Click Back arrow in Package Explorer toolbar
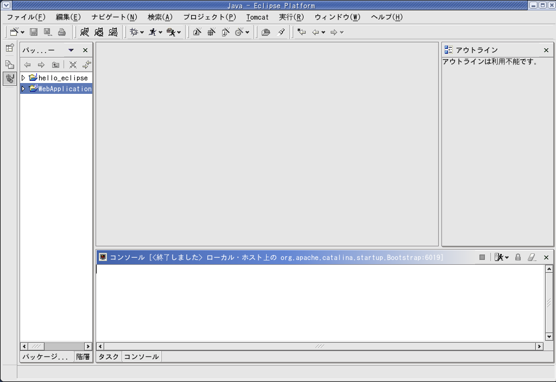 [27, 65]
